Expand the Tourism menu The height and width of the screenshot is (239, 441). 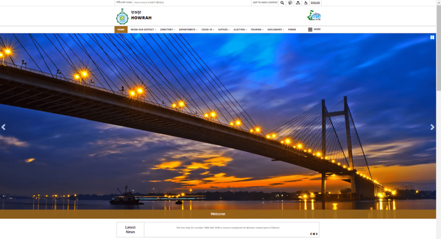(x=257, y=30)
